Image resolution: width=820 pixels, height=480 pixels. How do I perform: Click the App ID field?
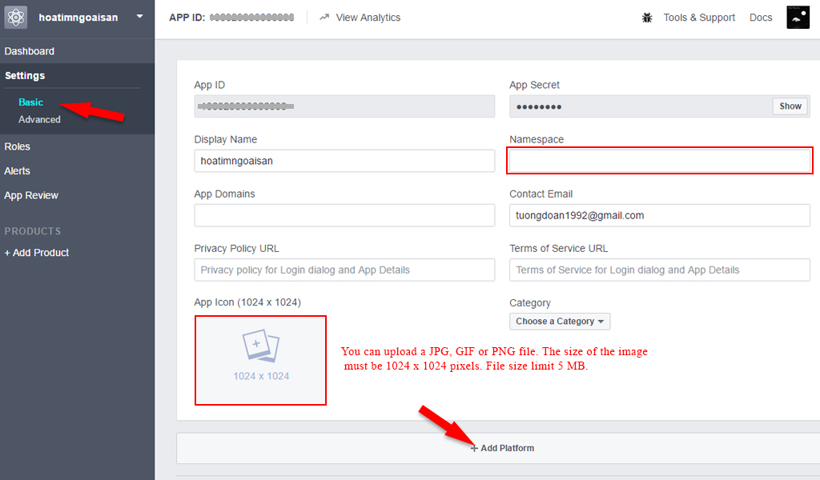344,106
